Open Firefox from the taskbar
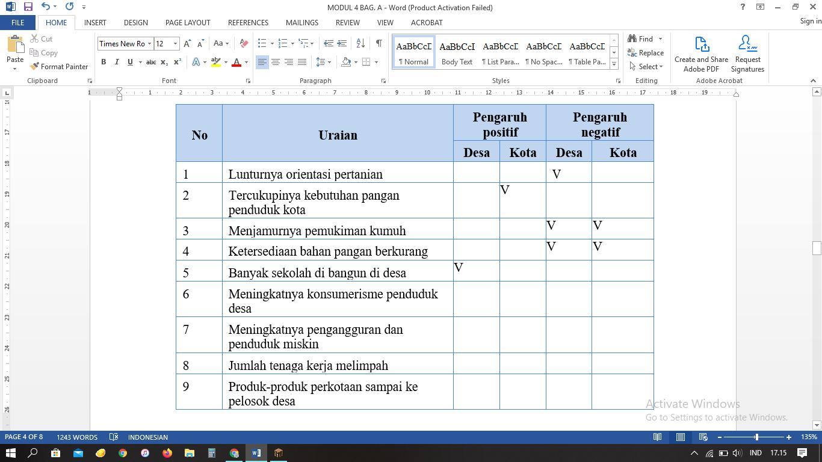 point(167,453)
